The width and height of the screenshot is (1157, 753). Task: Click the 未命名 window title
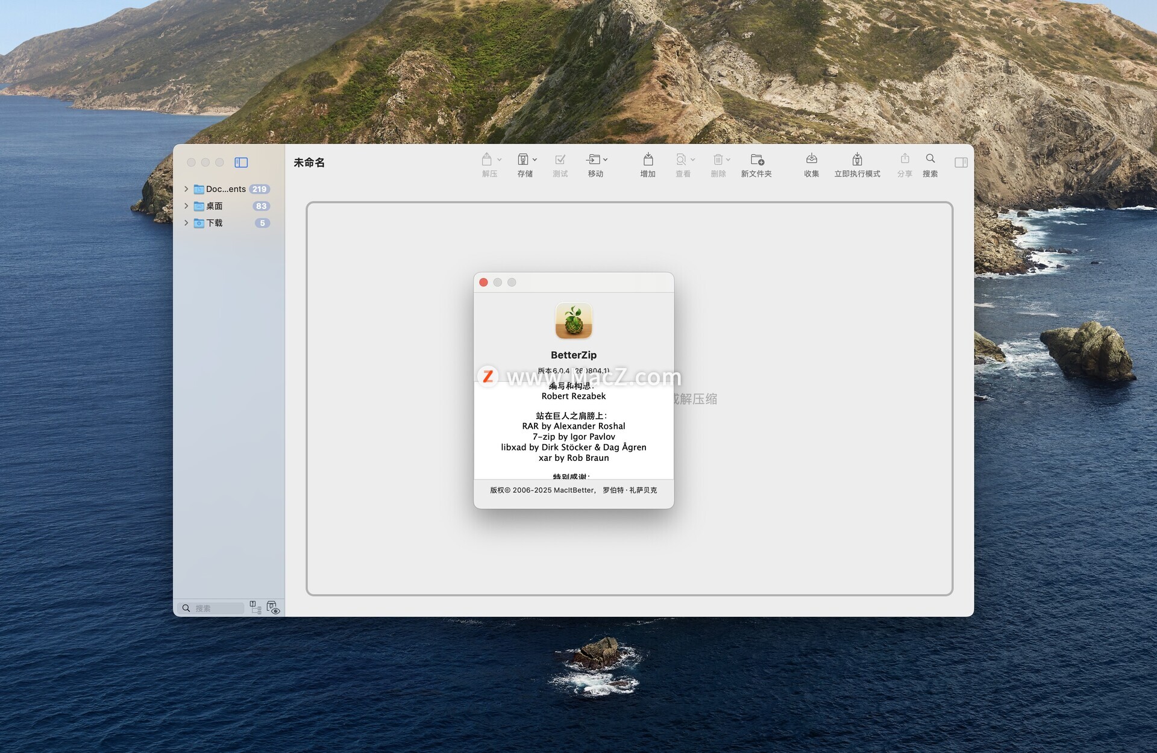tap(309, 163)
